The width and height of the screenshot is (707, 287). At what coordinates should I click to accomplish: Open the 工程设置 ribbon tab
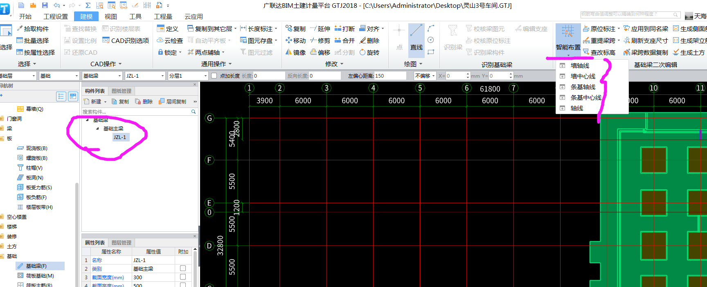pos(56,16)
